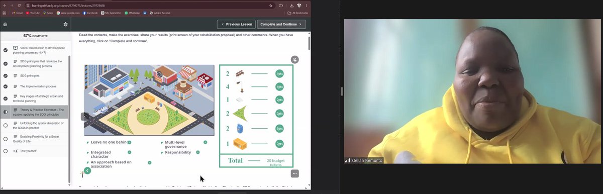Open Whatsapp bookmark
Screen dimensions: 603x194
tap(132, 13)
